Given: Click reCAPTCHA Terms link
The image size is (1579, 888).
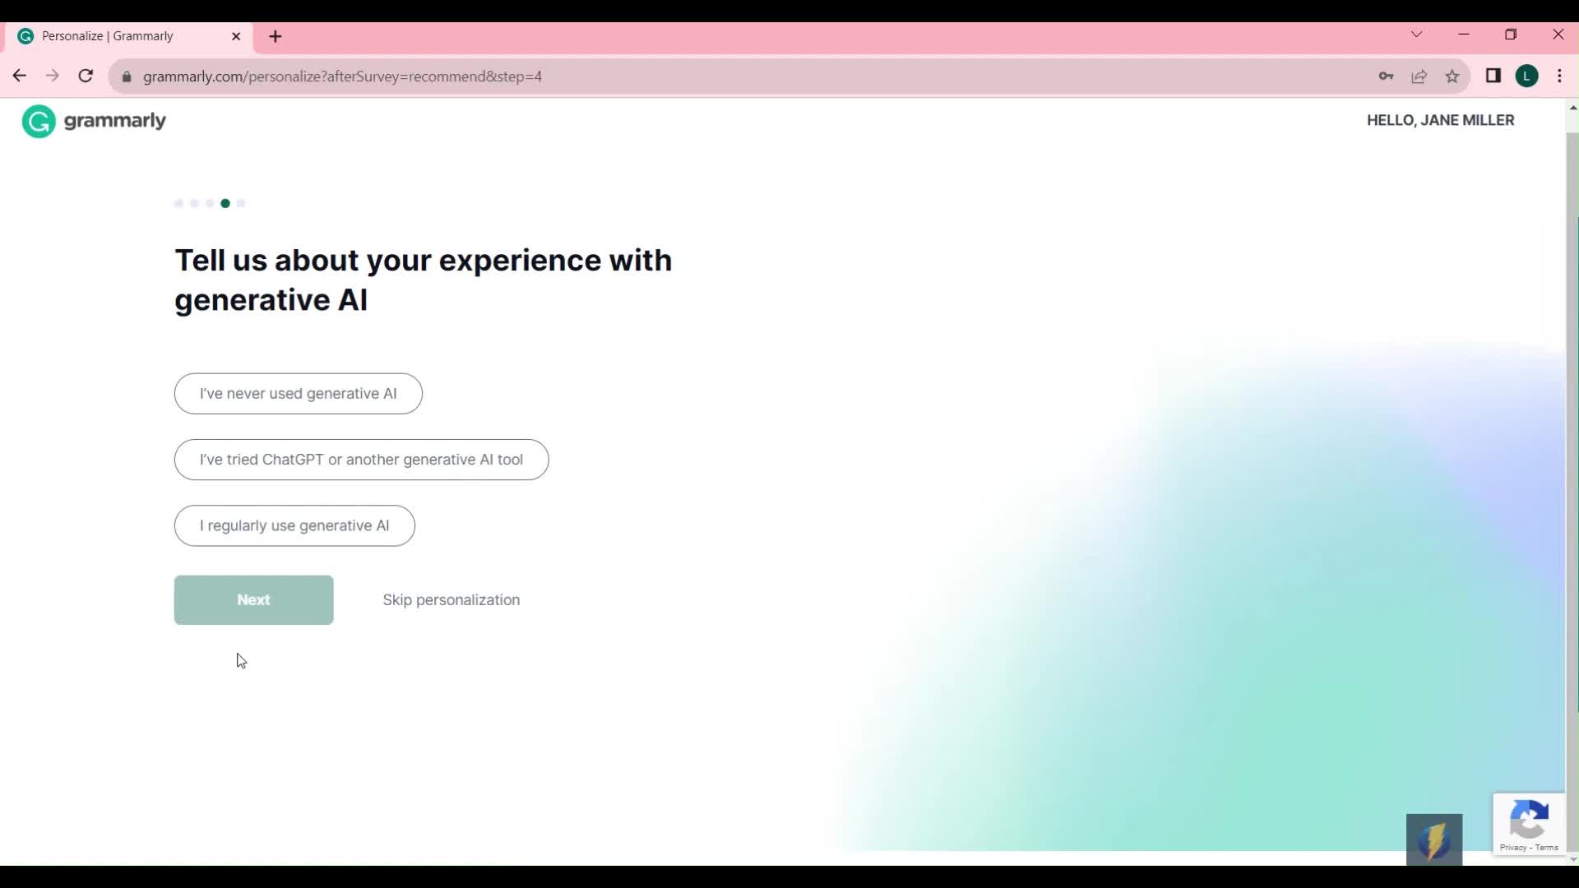Looking at the screenshot, I should pyautogui.click(x=1546, y=848).
